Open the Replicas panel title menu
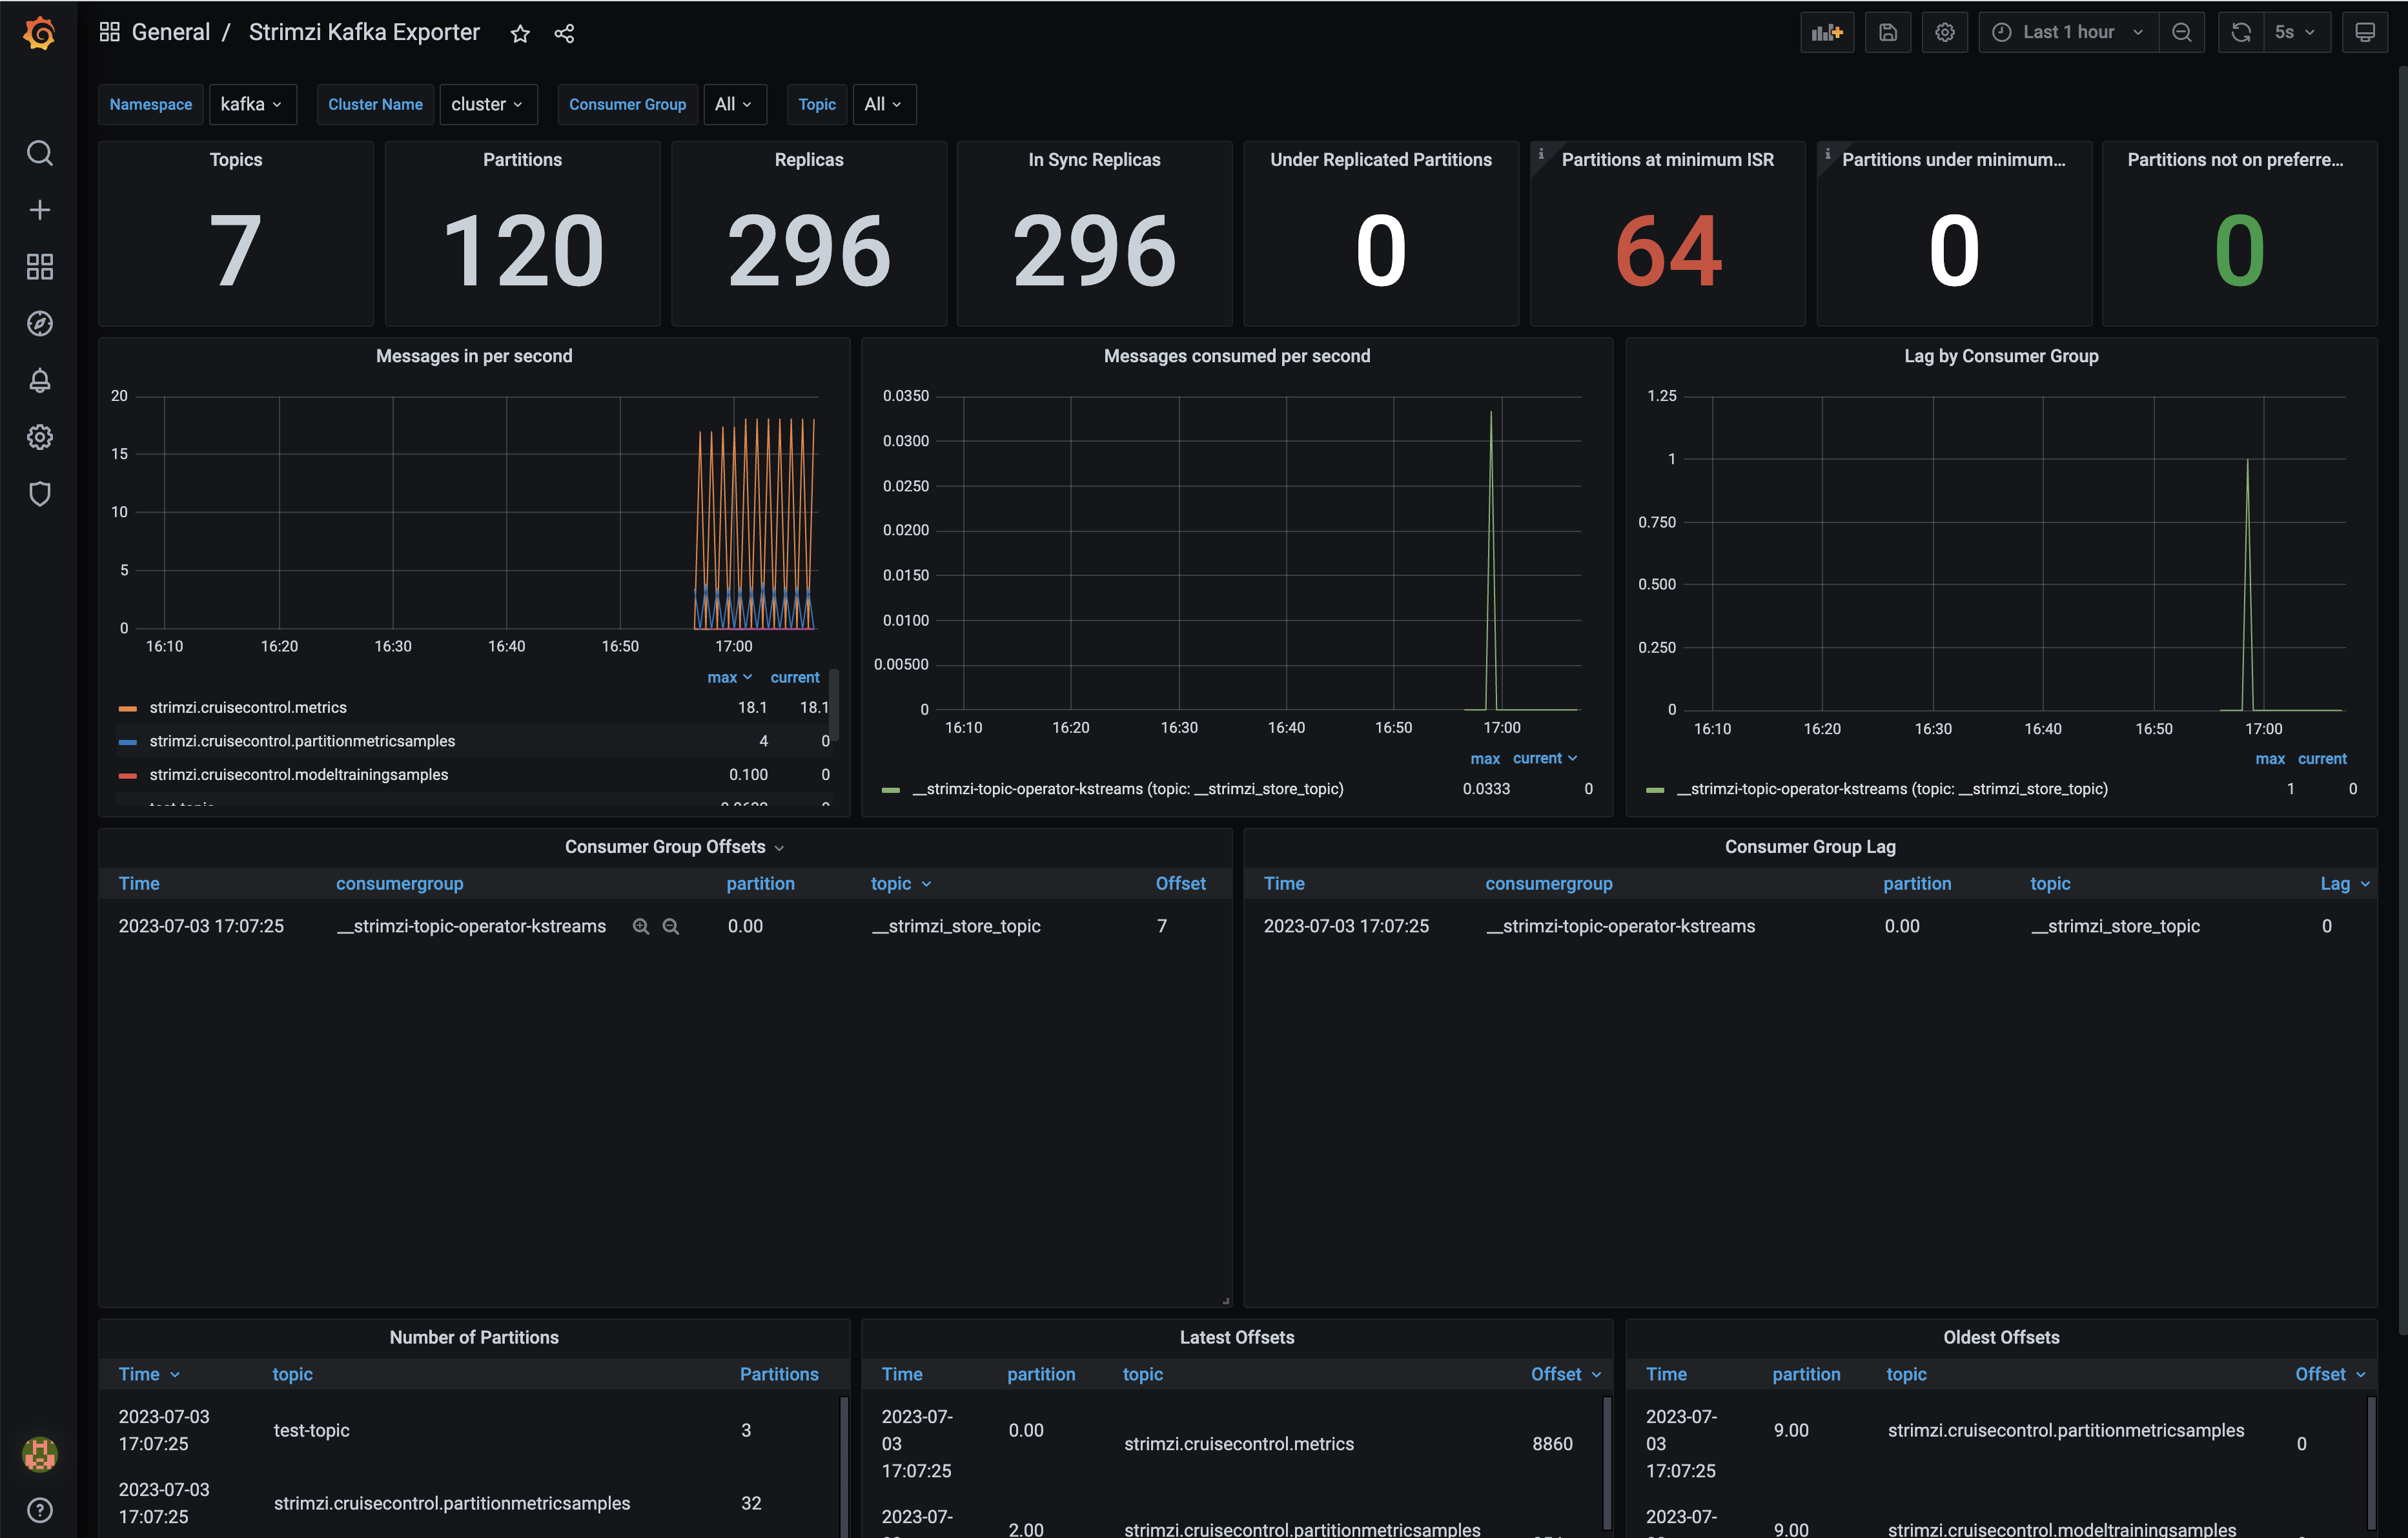 [809, 160]
